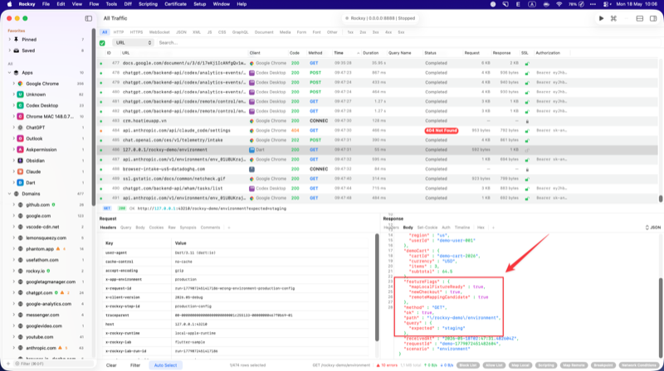
Task: Open the Flow menu
Action: pos(94,4)
